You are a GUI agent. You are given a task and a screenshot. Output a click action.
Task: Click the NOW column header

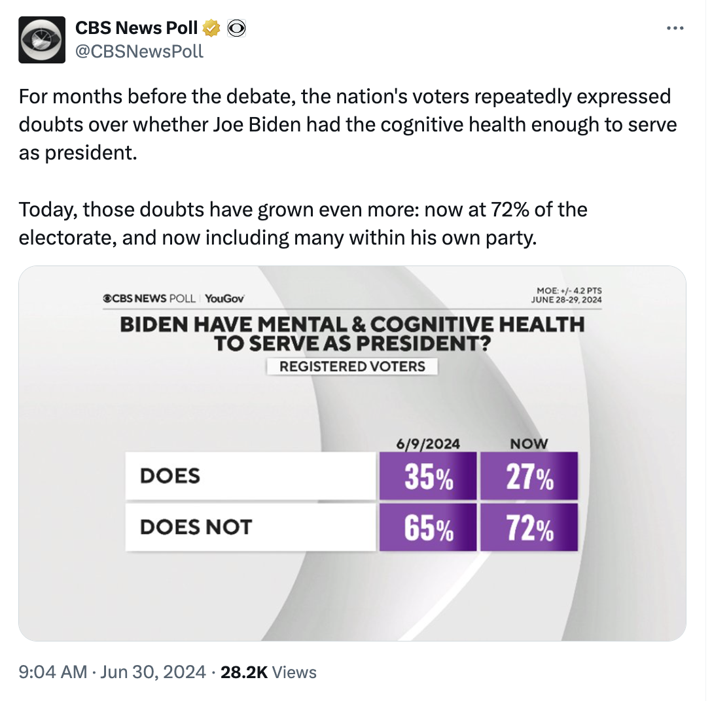[x=529, y=444]
